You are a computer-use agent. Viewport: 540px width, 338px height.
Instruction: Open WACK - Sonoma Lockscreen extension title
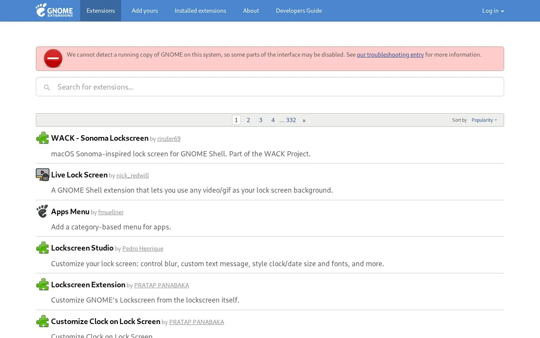100,138
